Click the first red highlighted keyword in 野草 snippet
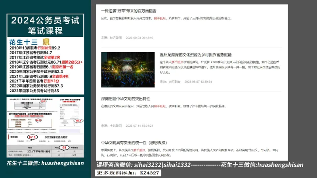This screenshot has width=317, height=178. pyautogui.click(x=160, y=18)
